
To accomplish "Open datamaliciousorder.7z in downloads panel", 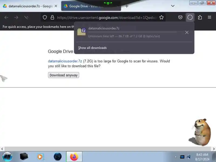I will point(104,28).
